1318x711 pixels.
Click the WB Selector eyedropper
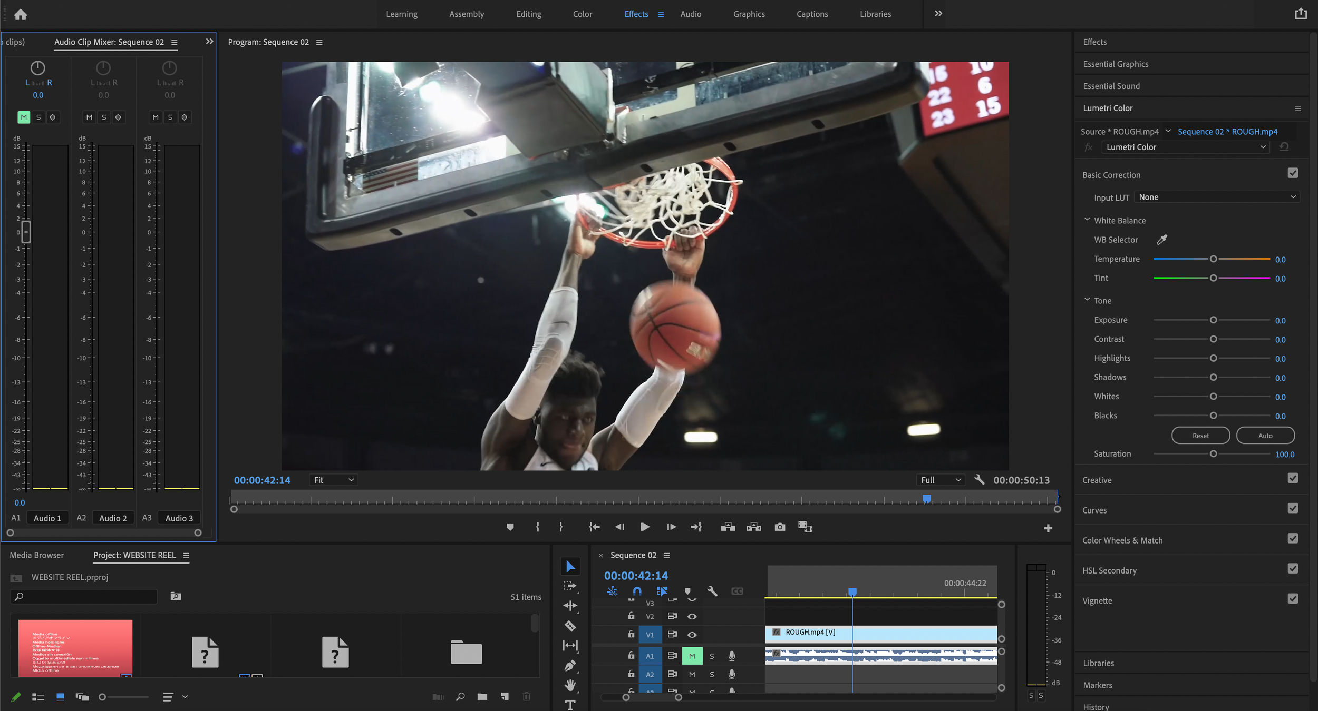pos(1161,240)
